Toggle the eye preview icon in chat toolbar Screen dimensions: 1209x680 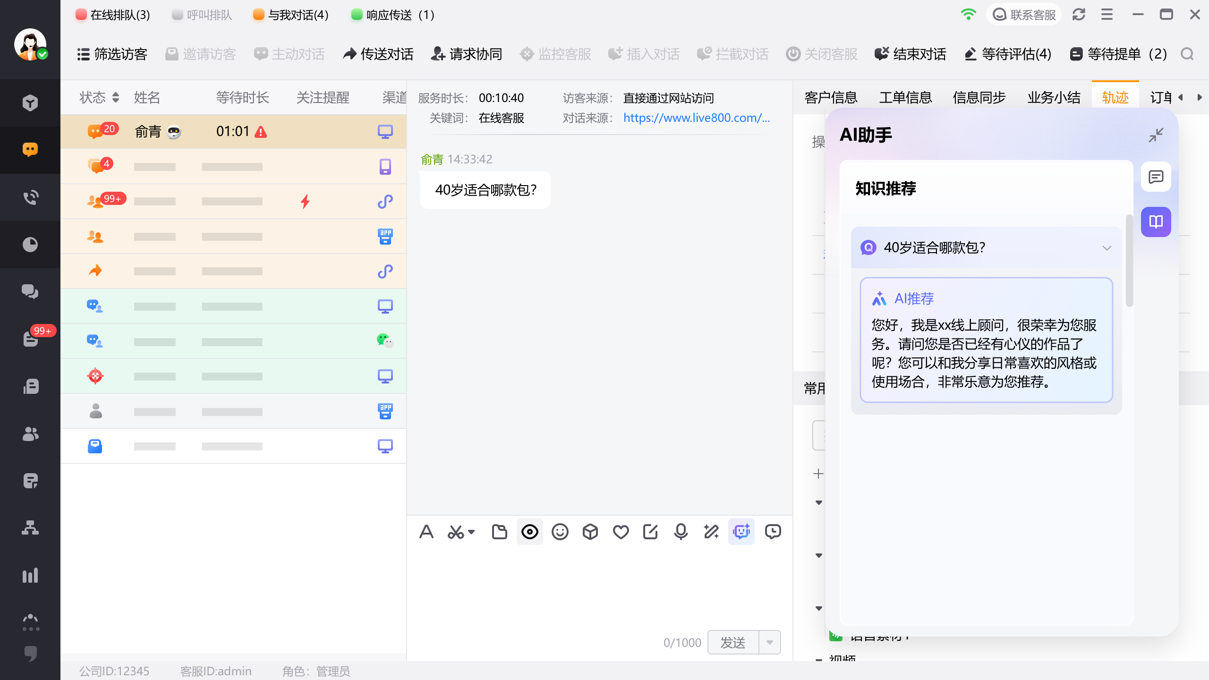[529, 532]
